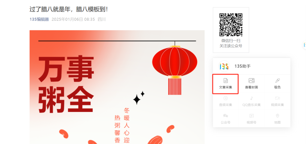This screenshot has height=144, width=306.
Task: Click the 视频采集 camera icon
Action: tap(277, 98)
